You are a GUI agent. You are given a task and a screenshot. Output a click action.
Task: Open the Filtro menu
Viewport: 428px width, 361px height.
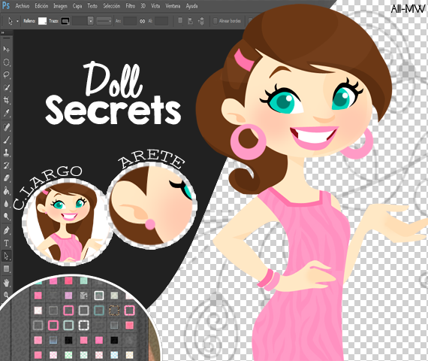coord(131,6)
